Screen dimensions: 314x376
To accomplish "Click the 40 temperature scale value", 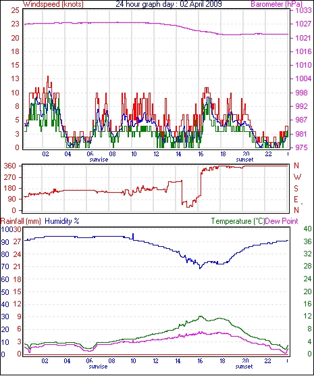I will 307,229.
